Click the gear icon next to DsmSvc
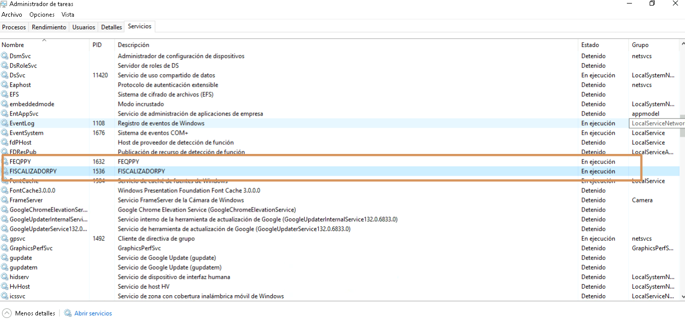 point(5,56)
